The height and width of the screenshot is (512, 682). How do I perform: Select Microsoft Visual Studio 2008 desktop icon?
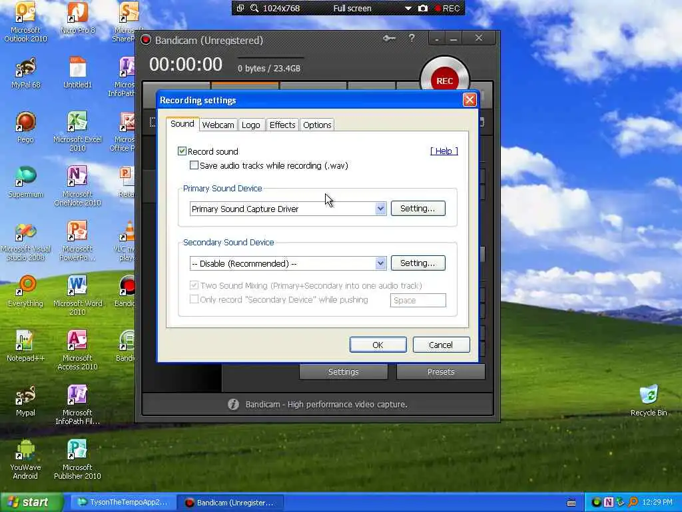point(25,241)
